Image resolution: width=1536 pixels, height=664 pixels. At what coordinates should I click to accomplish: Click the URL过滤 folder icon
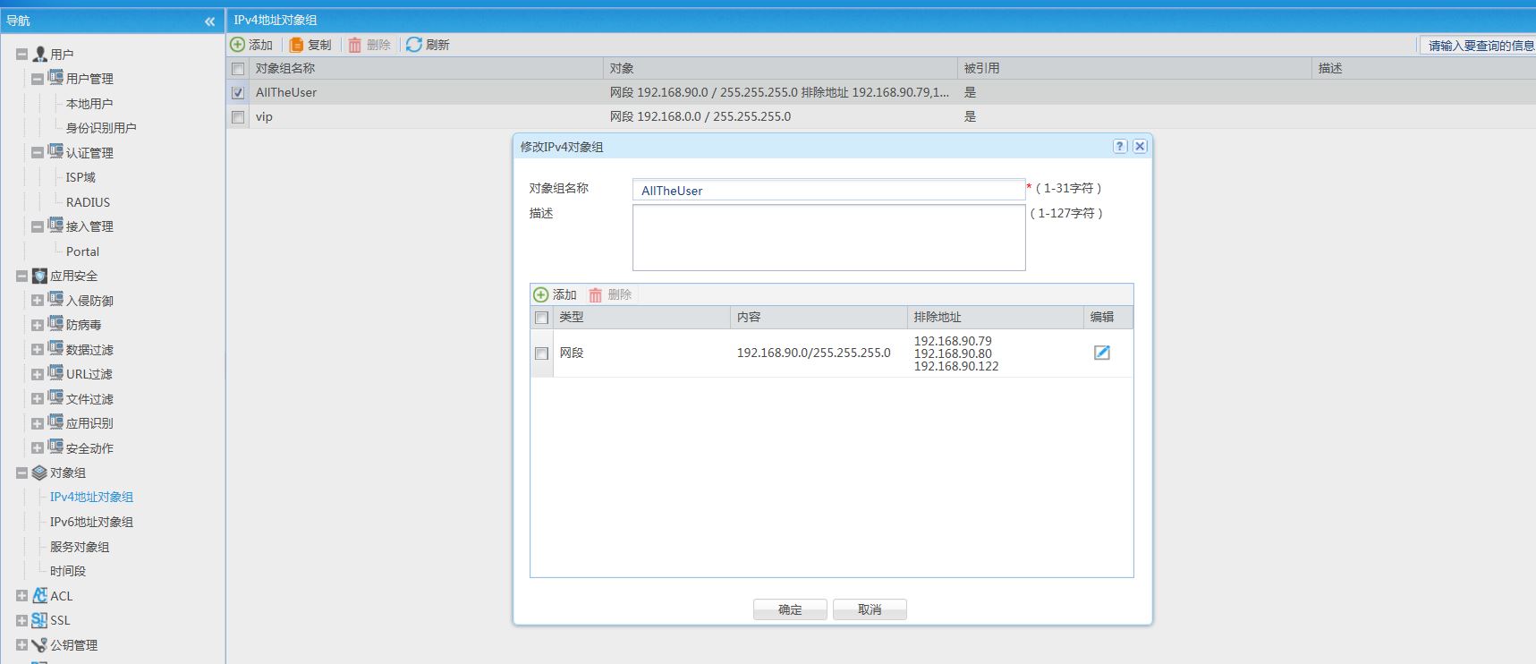[x=55, y=373]
